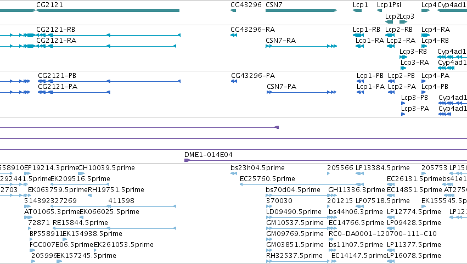
Task: Select the Lcp4-RB transcript label
Action: 435,41
